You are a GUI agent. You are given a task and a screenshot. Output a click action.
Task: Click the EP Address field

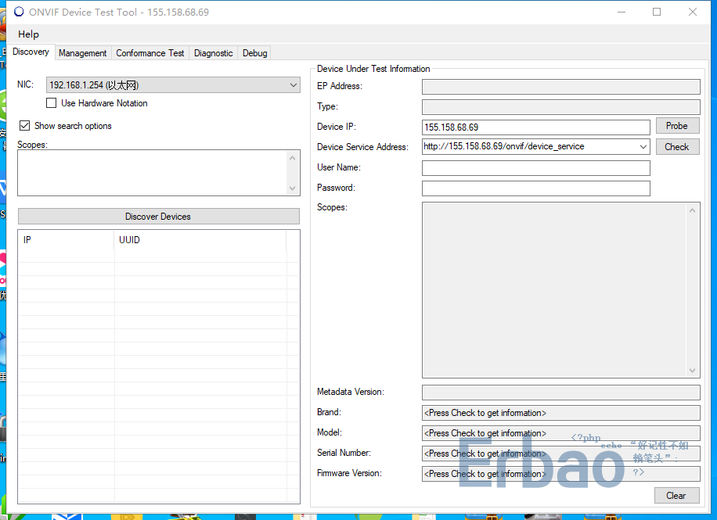tap(560, 86)
